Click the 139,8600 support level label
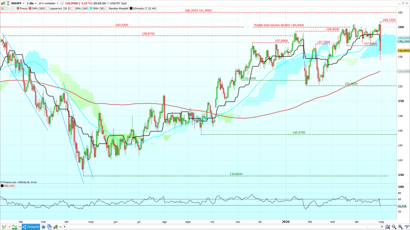 point(236,174)
